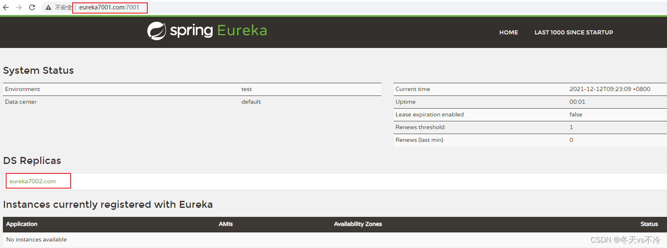This screenshot has width=667, height=248.
Task: Select the Renews (last min) value 0
Action: tap(571, 140)
